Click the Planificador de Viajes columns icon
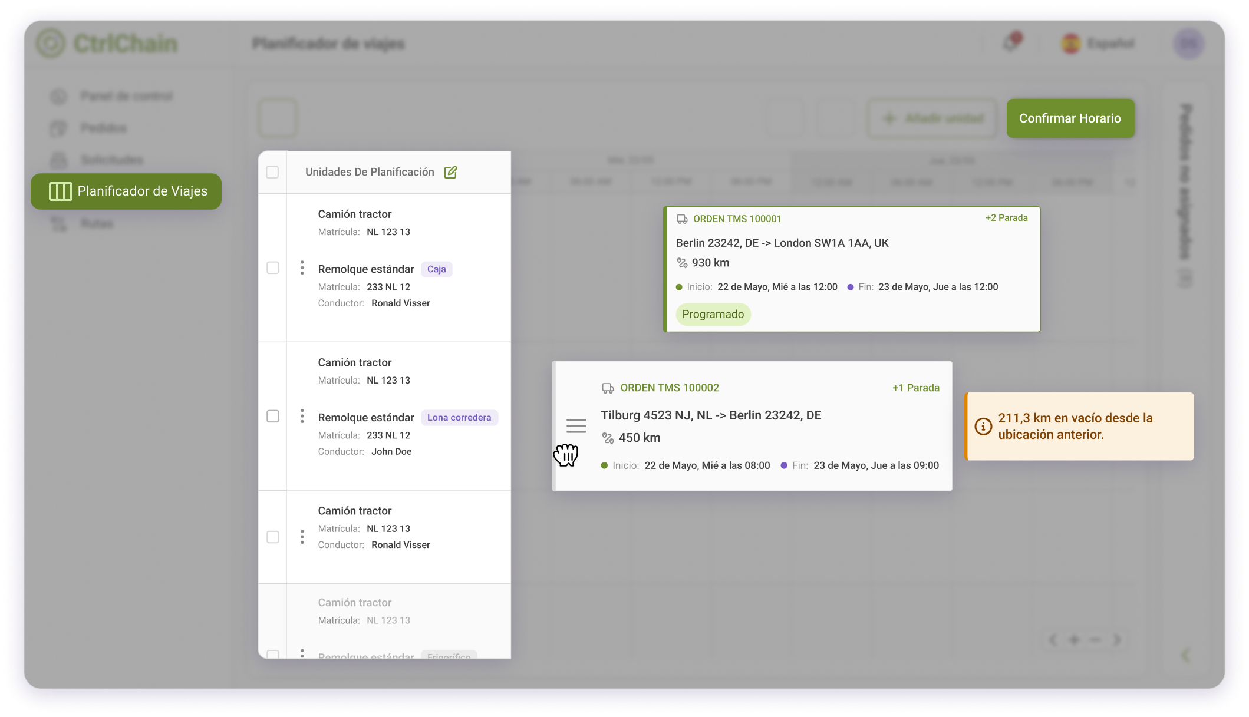 (x=60, y=191)
